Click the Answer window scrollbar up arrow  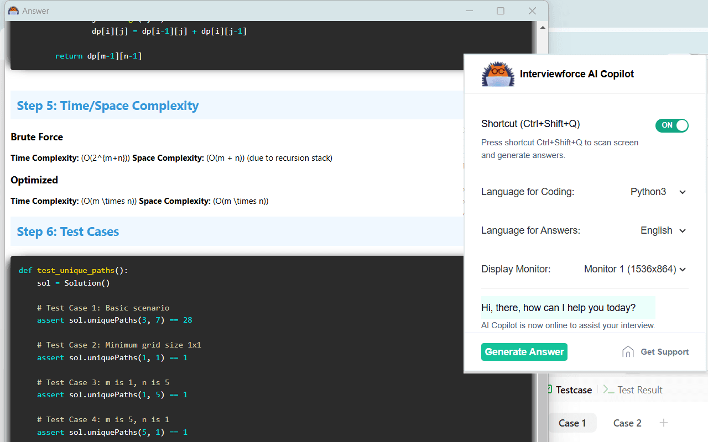coord(543,27)
